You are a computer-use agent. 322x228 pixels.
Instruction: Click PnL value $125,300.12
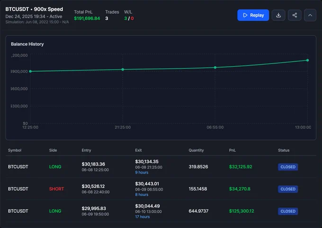pyautogui.click(x=241, y=211)
